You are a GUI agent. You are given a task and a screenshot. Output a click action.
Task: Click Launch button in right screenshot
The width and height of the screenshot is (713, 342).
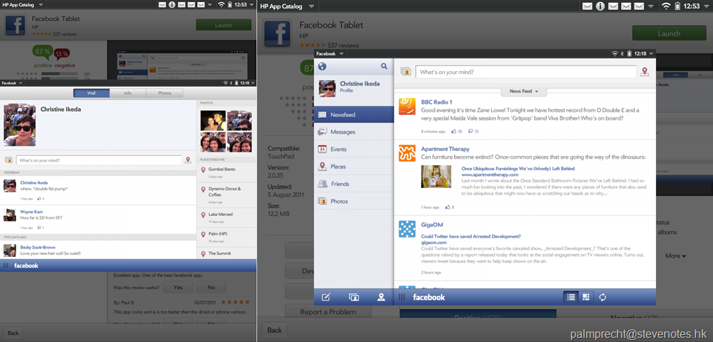point(668,33)
